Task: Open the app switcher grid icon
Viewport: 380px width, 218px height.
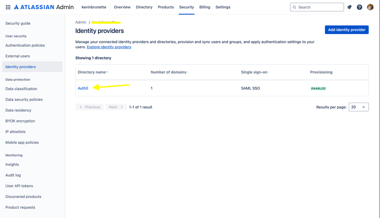Action: (x=8, y=7)
